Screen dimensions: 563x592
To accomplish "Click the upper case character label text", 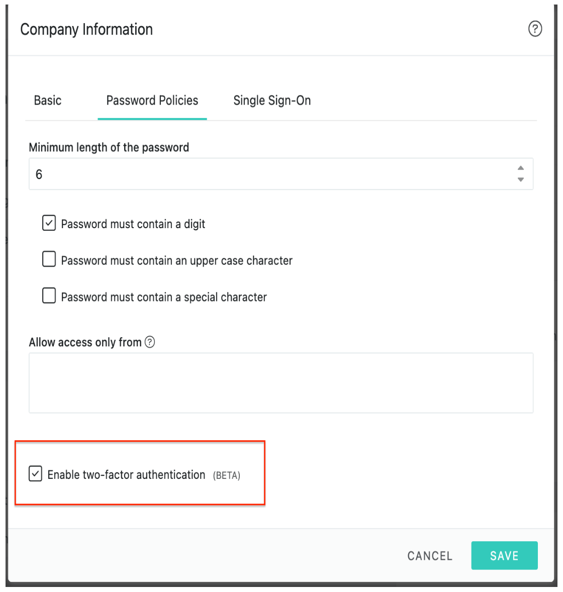I will [x=177, y=260].
